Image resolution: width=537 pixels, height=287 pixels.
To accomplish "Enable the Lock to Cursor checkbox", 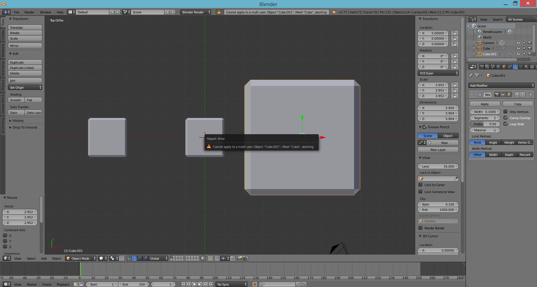I will tap(420, 185).
